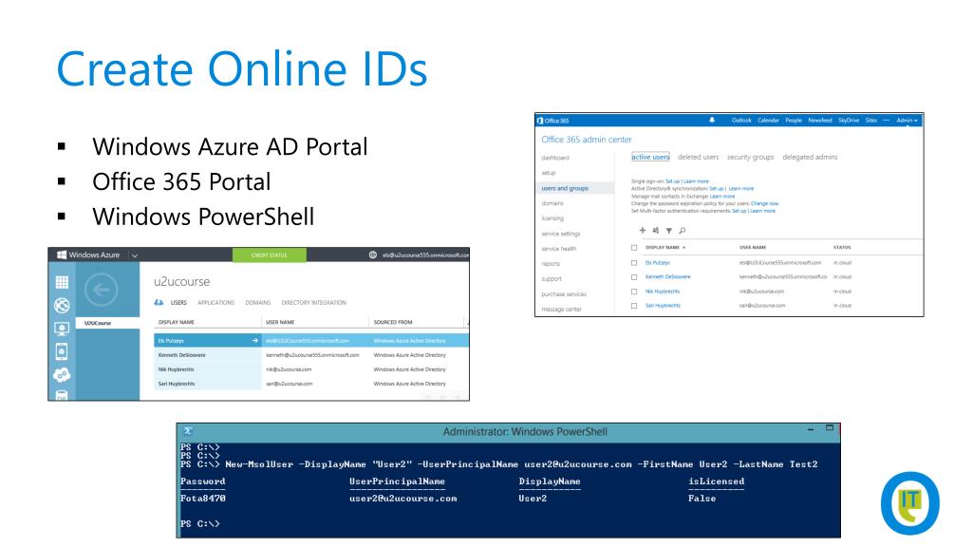Open the Mobile Services phone icon in Azure sidebar
Screen dimensions: 972x547
pos(62,351)
